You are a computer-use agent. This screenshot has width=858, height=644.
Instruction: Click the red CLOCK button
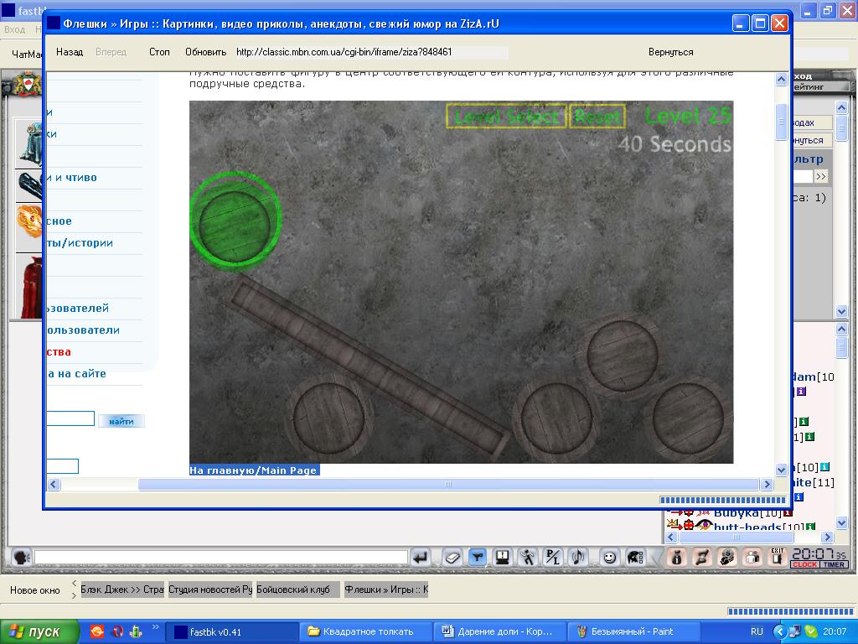pos(804,564)
